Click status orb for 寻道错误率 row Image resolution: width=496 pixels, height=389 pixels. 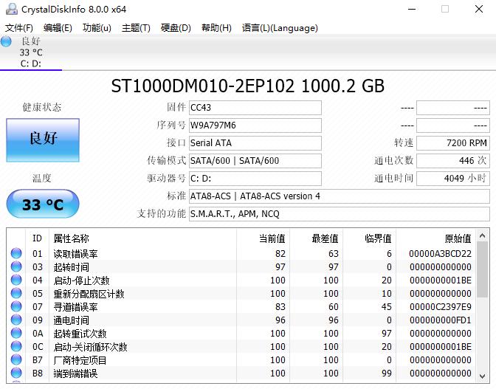pyautogui.click(x=16, y=307)
